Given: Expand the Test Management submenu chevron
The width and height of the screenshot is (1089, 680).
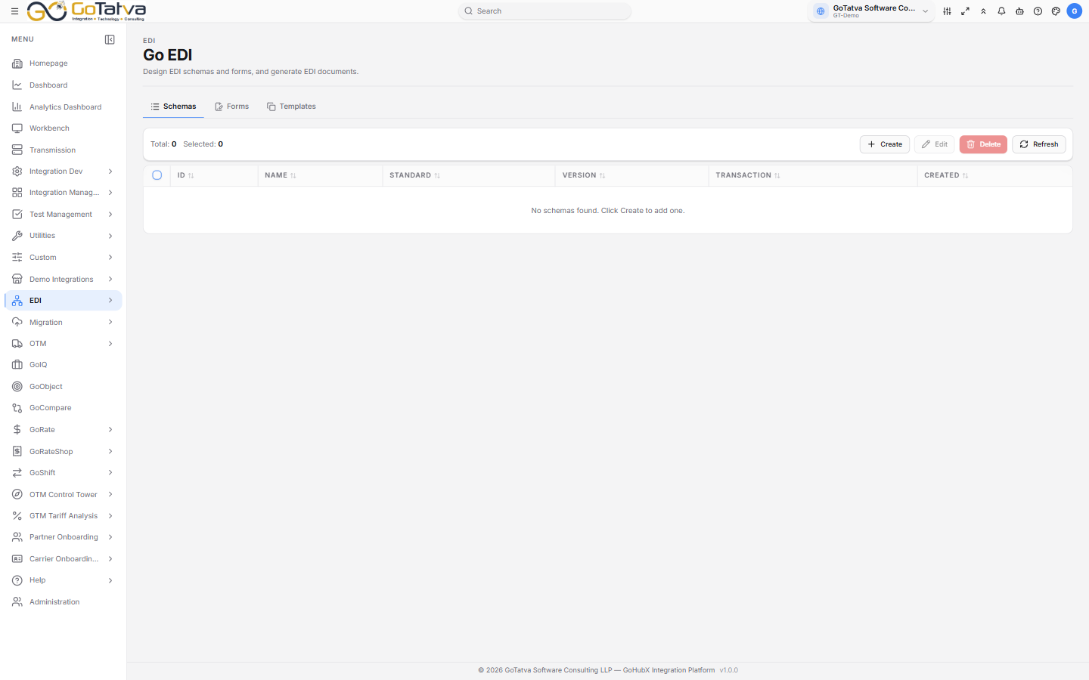Looking at the screenshot, I should click(110, 215).
